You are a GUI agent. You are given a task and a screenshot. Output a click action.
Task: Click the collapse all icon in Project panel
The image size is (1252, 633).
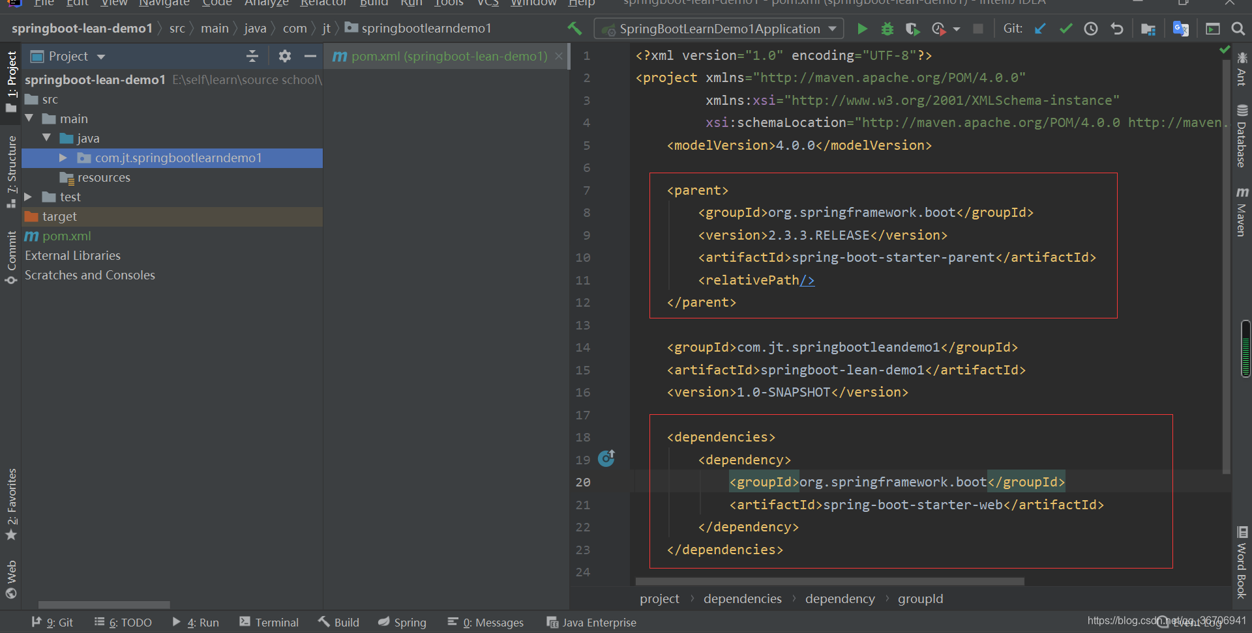252,57
